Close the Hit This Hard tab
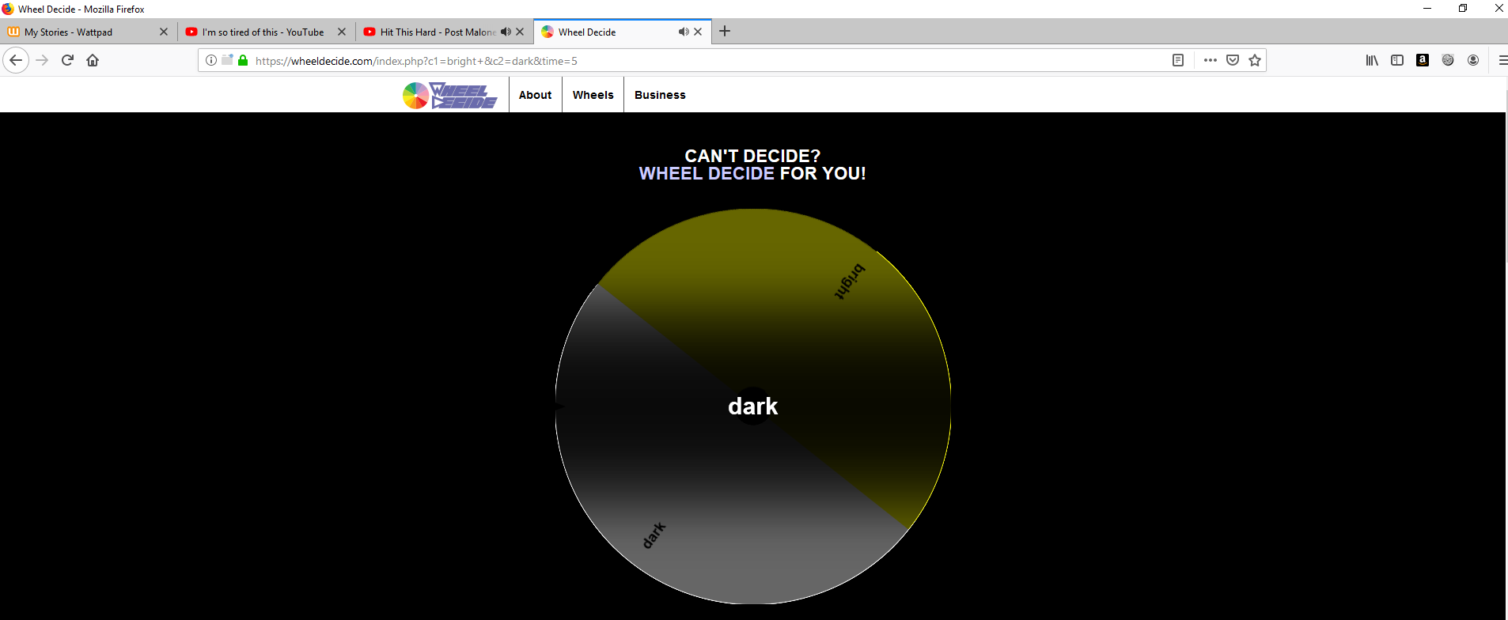This screenshot has height=620, width=1508. (x=520, y=32)
